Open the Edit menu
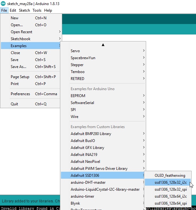Screen dimensions: 196x210 13,10
